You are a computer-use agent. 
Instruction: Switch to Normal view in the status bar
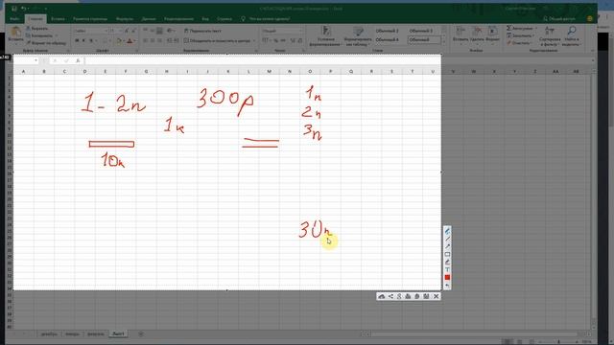click(508, 341)
